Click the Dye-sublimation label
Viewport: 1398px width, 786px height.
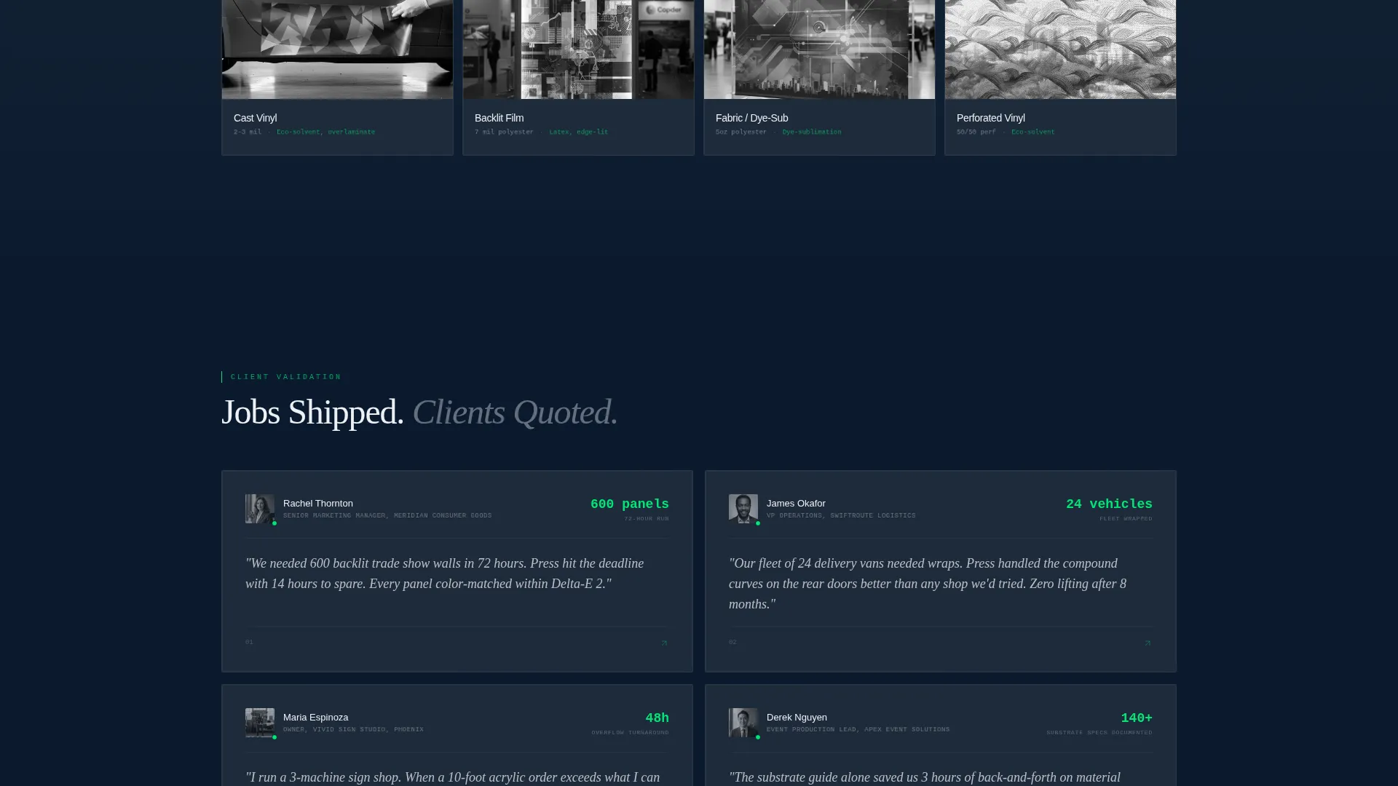click(811, 132)
